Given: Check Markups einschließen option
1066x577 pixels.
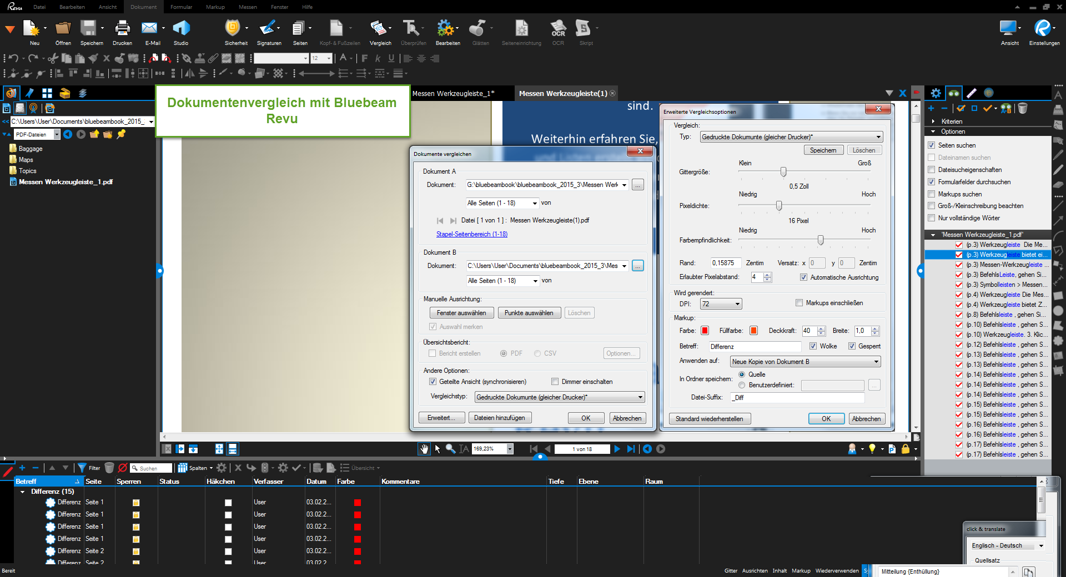Looking at the screenshot, I should coord(799,303).
